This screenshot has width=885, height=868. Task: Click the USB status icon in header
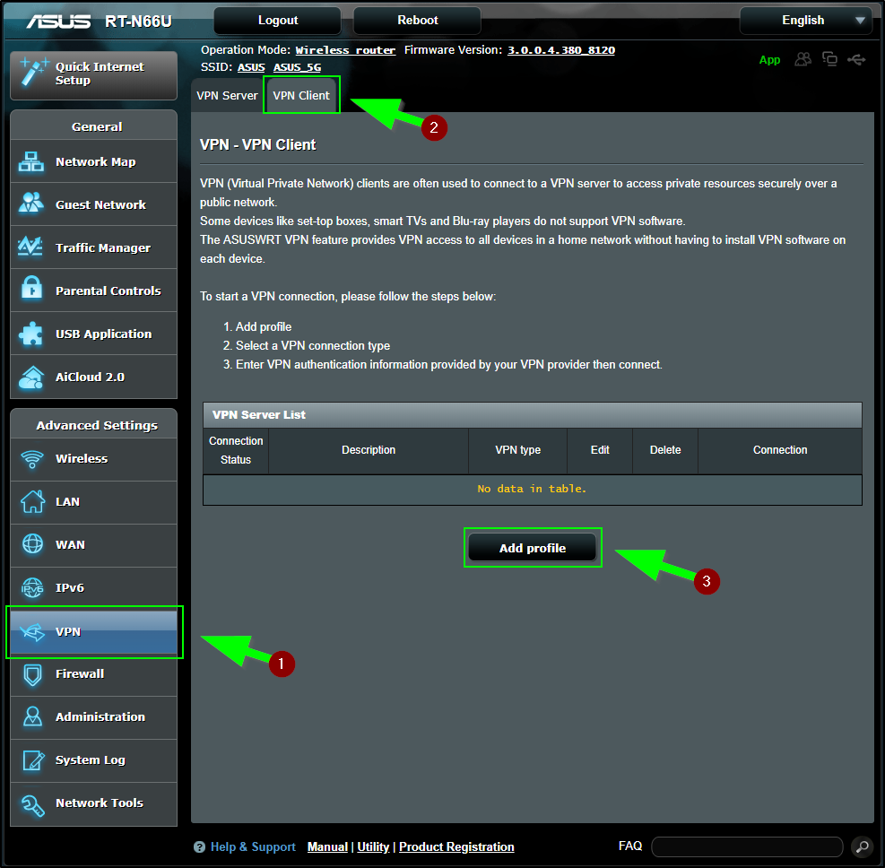pos(856,59)
